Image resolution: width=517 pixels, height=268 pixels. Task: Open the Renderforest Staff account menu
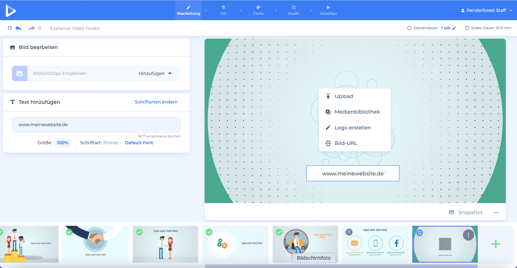pos(486,10)
